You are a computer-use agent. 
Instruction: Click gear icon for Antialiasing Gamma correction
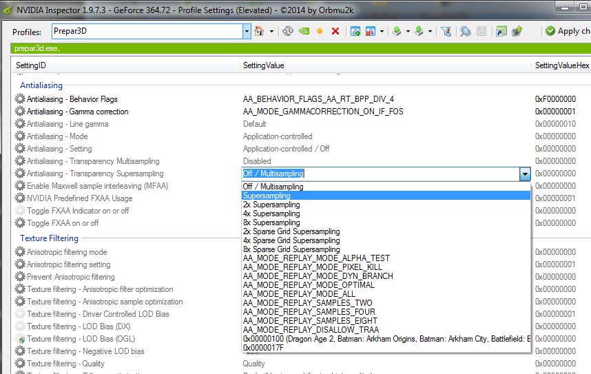point(20,111)
